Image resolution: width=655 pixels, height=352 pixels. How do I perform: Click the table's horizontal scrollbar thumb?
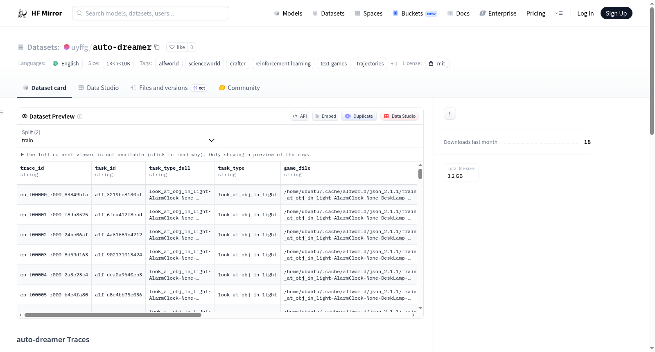tap(113, 315)
